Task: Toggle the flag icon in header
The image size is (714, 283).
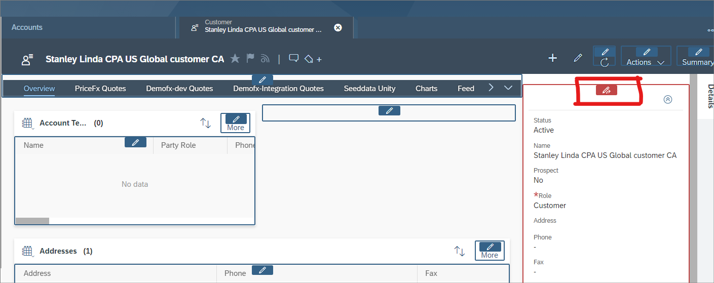Action: point(250,59)
